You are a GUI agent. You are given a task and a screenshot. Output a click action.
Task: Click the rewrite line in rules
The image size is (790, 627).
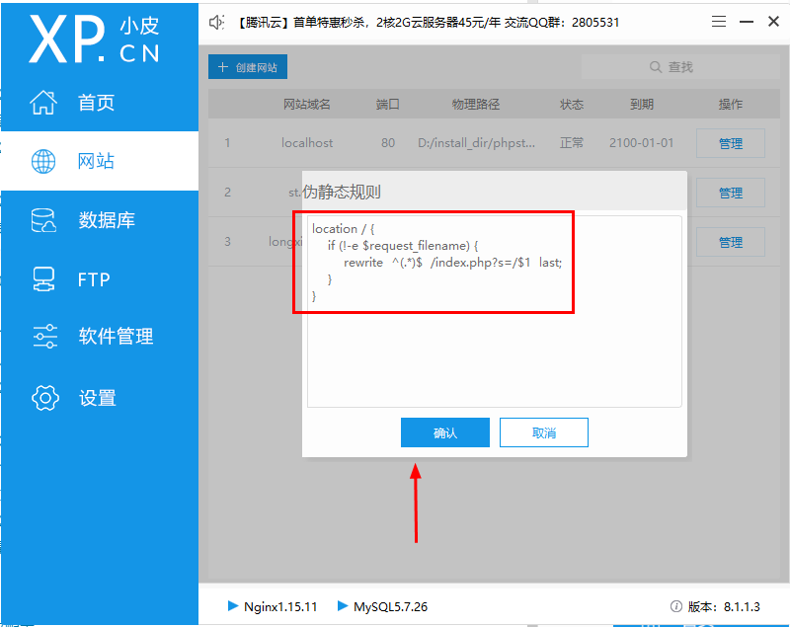452,263
